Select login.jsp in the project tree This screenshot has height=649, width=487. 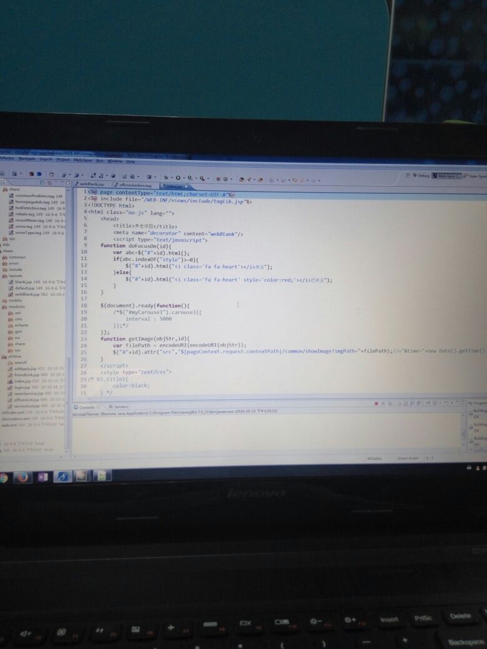coord(24,388)
